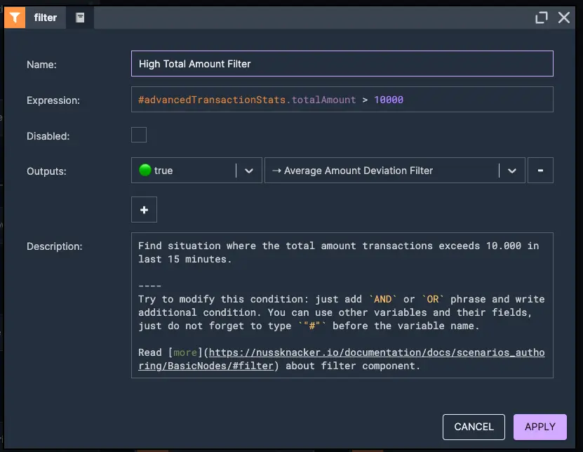Screen dimensions: 583x452
Task: Open the 'Average Amount Deviation Filter' target dropdown
Action: click(x=394, y=171)
